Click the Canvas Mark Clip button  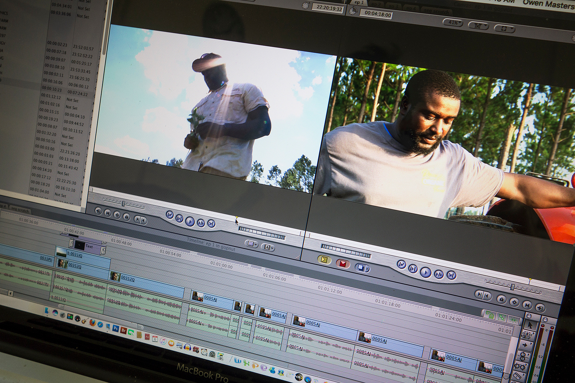click(x=527, y=304)
